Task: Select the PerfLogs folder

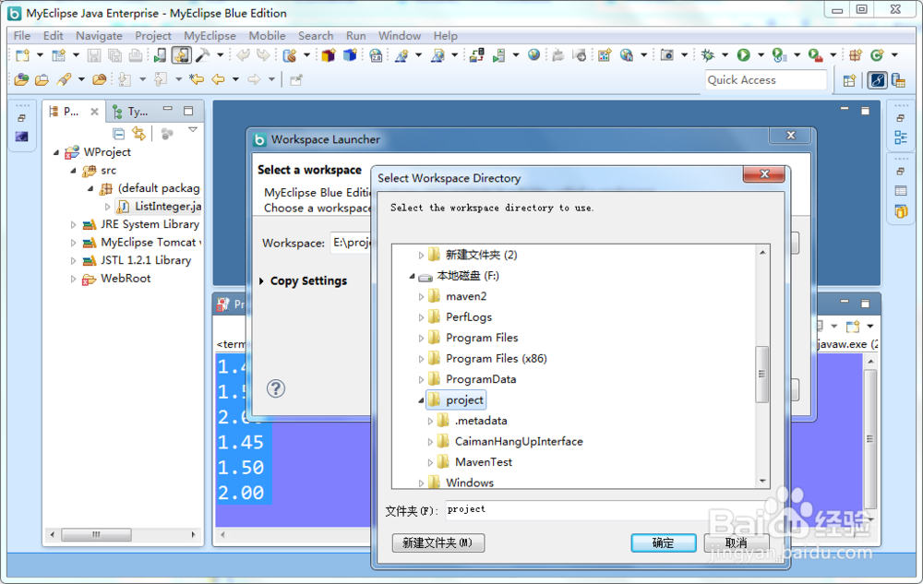Action: pyautogui.click(x=469, y=317)
